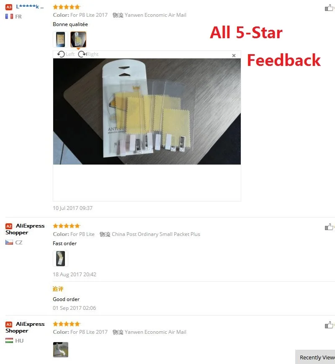335x364 pixels.
Task: Give thumbs-up to the CZ shopper's review
Action: 329,227
